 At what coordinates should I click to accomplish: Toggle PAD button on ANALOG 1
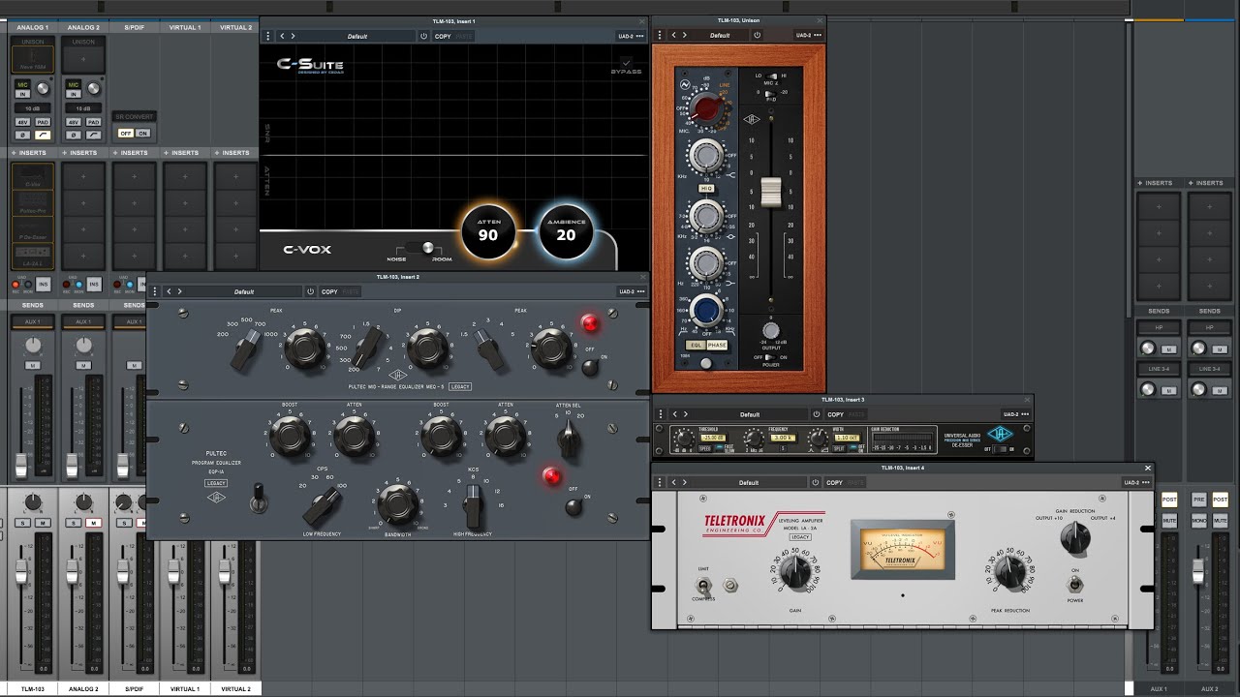click(x=42, y=123)
